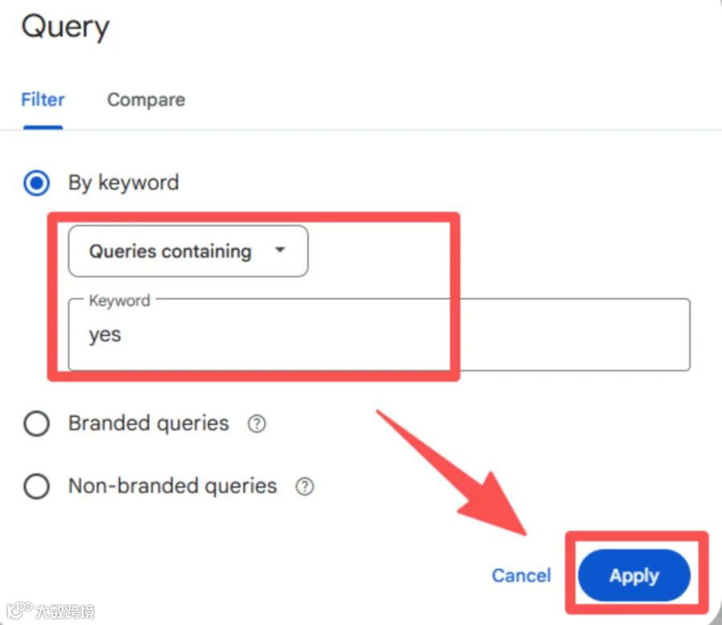The image size is (722, 625).
Task: Focus the Keyword input field
Action: (x=379, y=335)
